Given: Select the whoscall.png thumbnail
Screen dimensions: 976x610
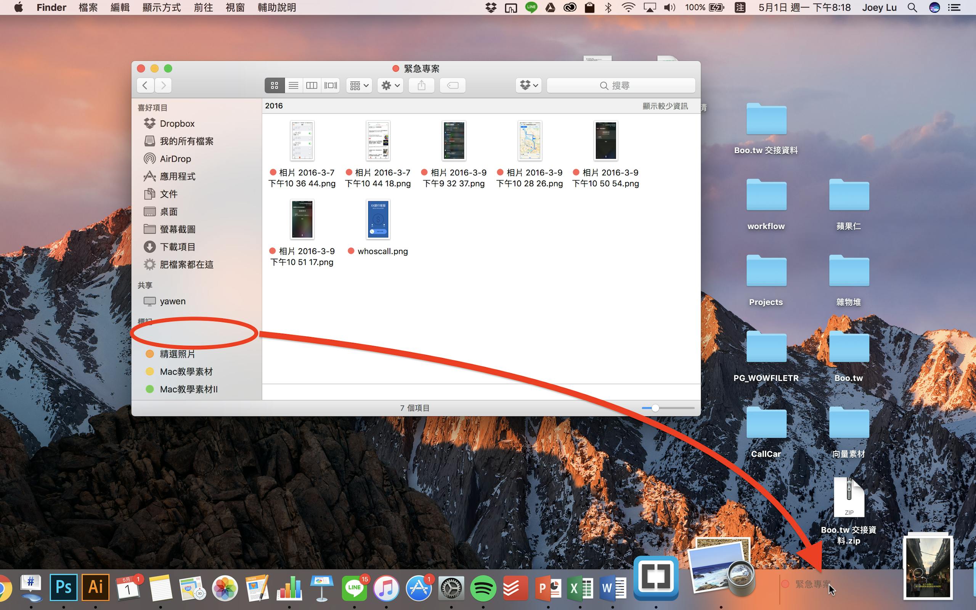Looking at the screenshot, I should 378,219.
